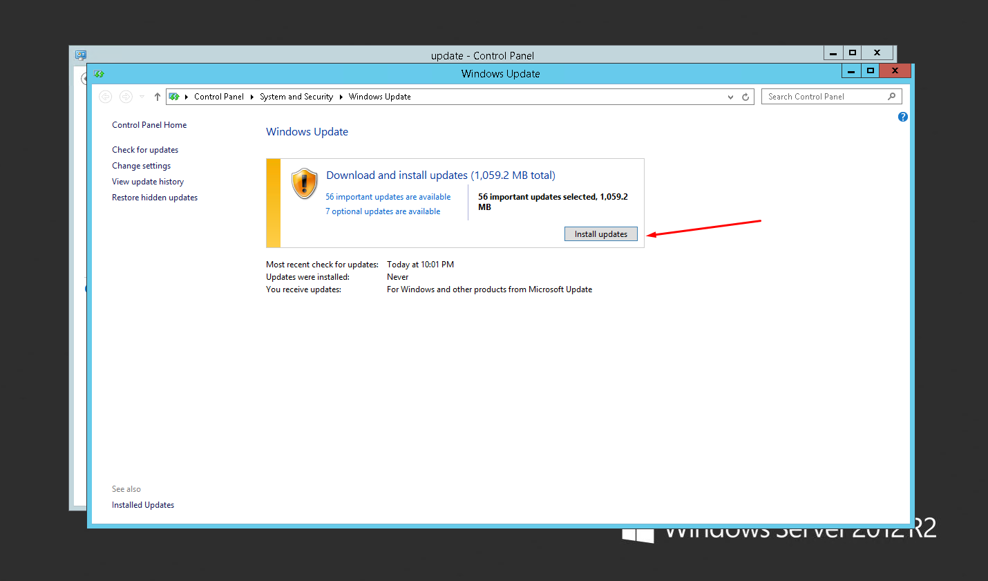
Task: Open the recent locations dropdown arrow
Action: tap(142, 97)
